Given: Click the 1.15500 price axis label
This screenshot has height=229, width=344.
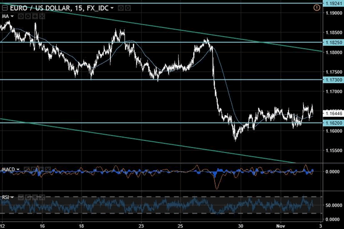Looking at the screenshot, I should pyautogui.click(x=334, y=151).
